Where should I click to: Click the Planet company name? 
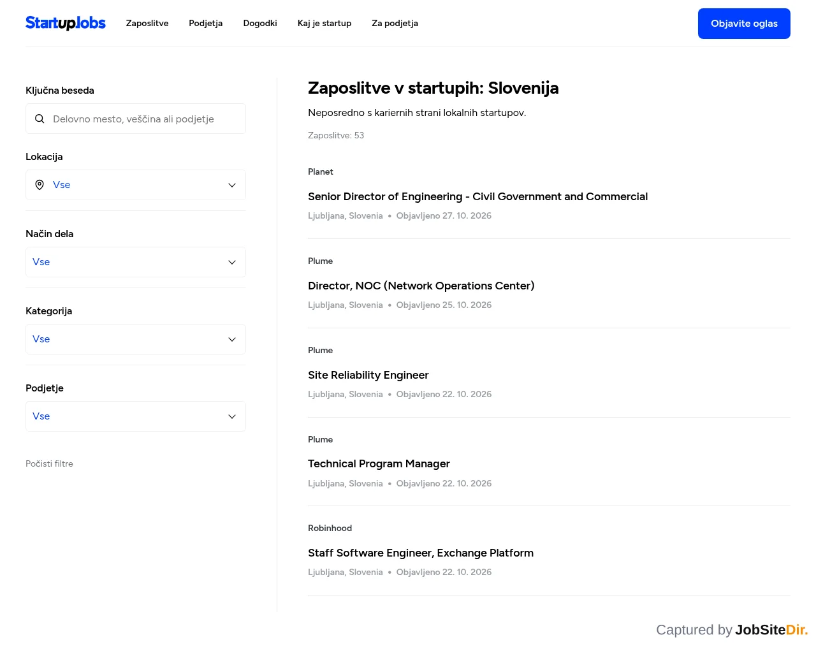[x=321, y=171]
